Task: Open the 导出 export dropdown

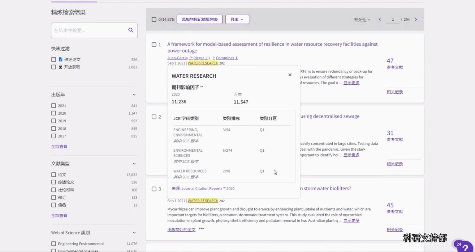Action: tap(237, 19)
